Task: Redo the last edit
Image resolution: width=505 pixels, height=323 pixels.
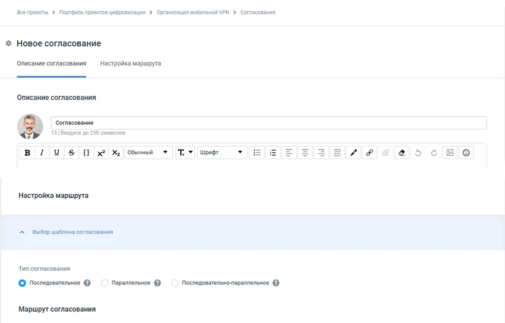Action: pyautogui.click(x=434, y=153)
